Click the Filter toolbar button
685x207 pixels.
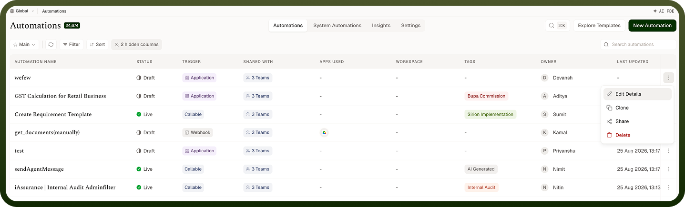[72, 45]
